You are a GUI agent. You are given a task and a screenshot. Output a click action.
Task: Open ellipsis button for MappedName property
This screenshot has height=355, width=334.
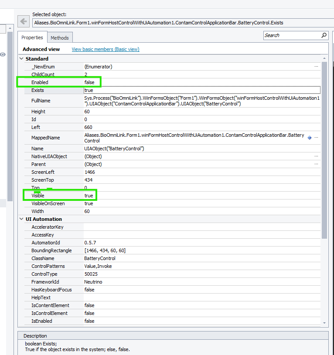(x=316, y=138)
